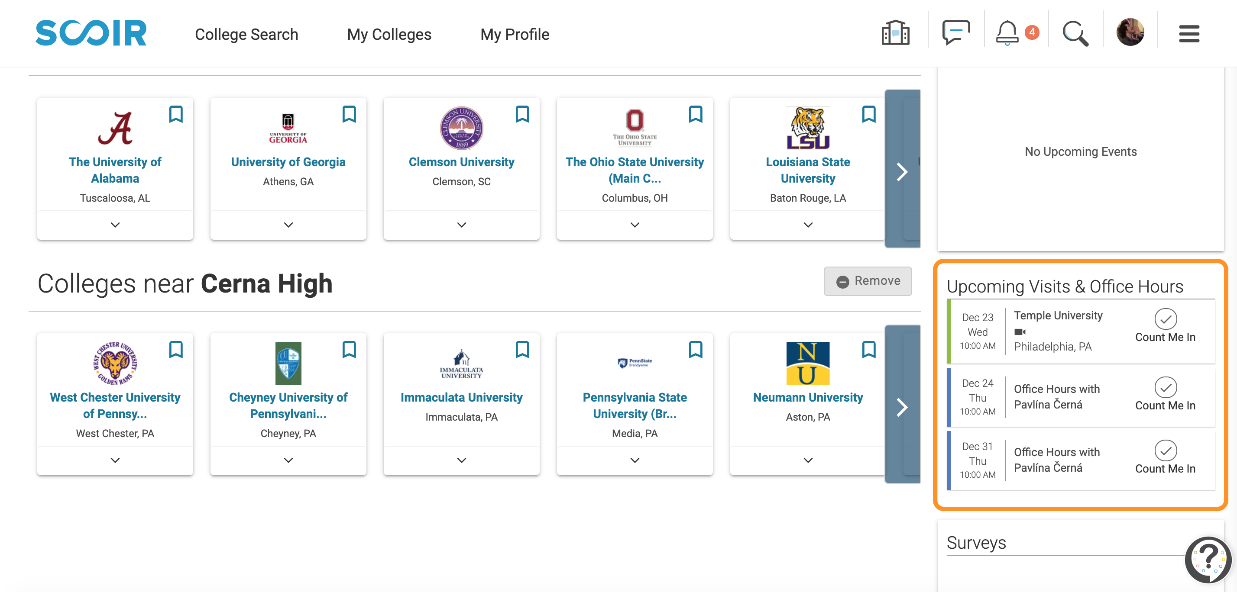Viewport: 1237px width, 592px height.
Task: Open the hamburger menu icon
Action: (1188, 34)
